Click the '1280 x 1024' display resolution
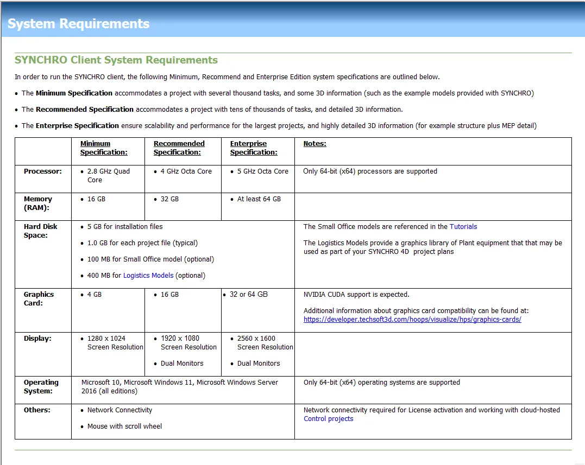 106,339
